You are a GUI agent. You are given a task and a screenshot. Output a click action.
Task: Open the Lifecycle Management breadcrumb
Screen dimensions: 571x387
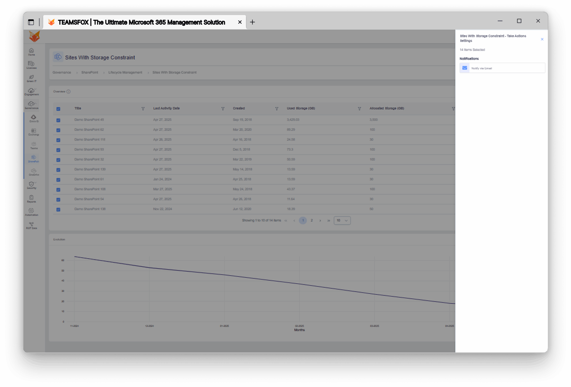tap(125, 72)
